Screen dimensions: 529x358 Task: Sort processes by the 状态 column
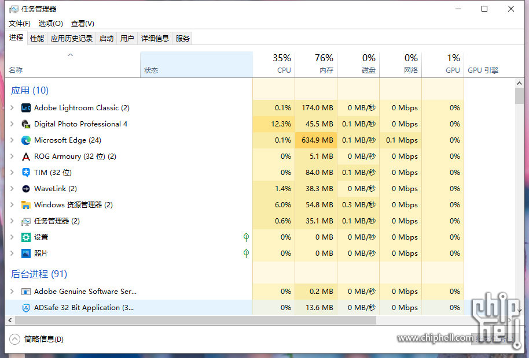pos(196,65)
